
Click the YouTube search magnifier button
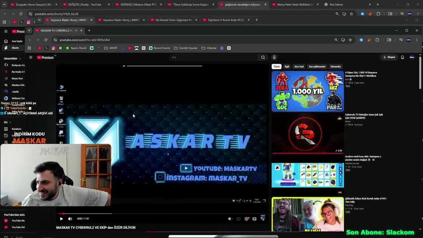tap(263, 57)
